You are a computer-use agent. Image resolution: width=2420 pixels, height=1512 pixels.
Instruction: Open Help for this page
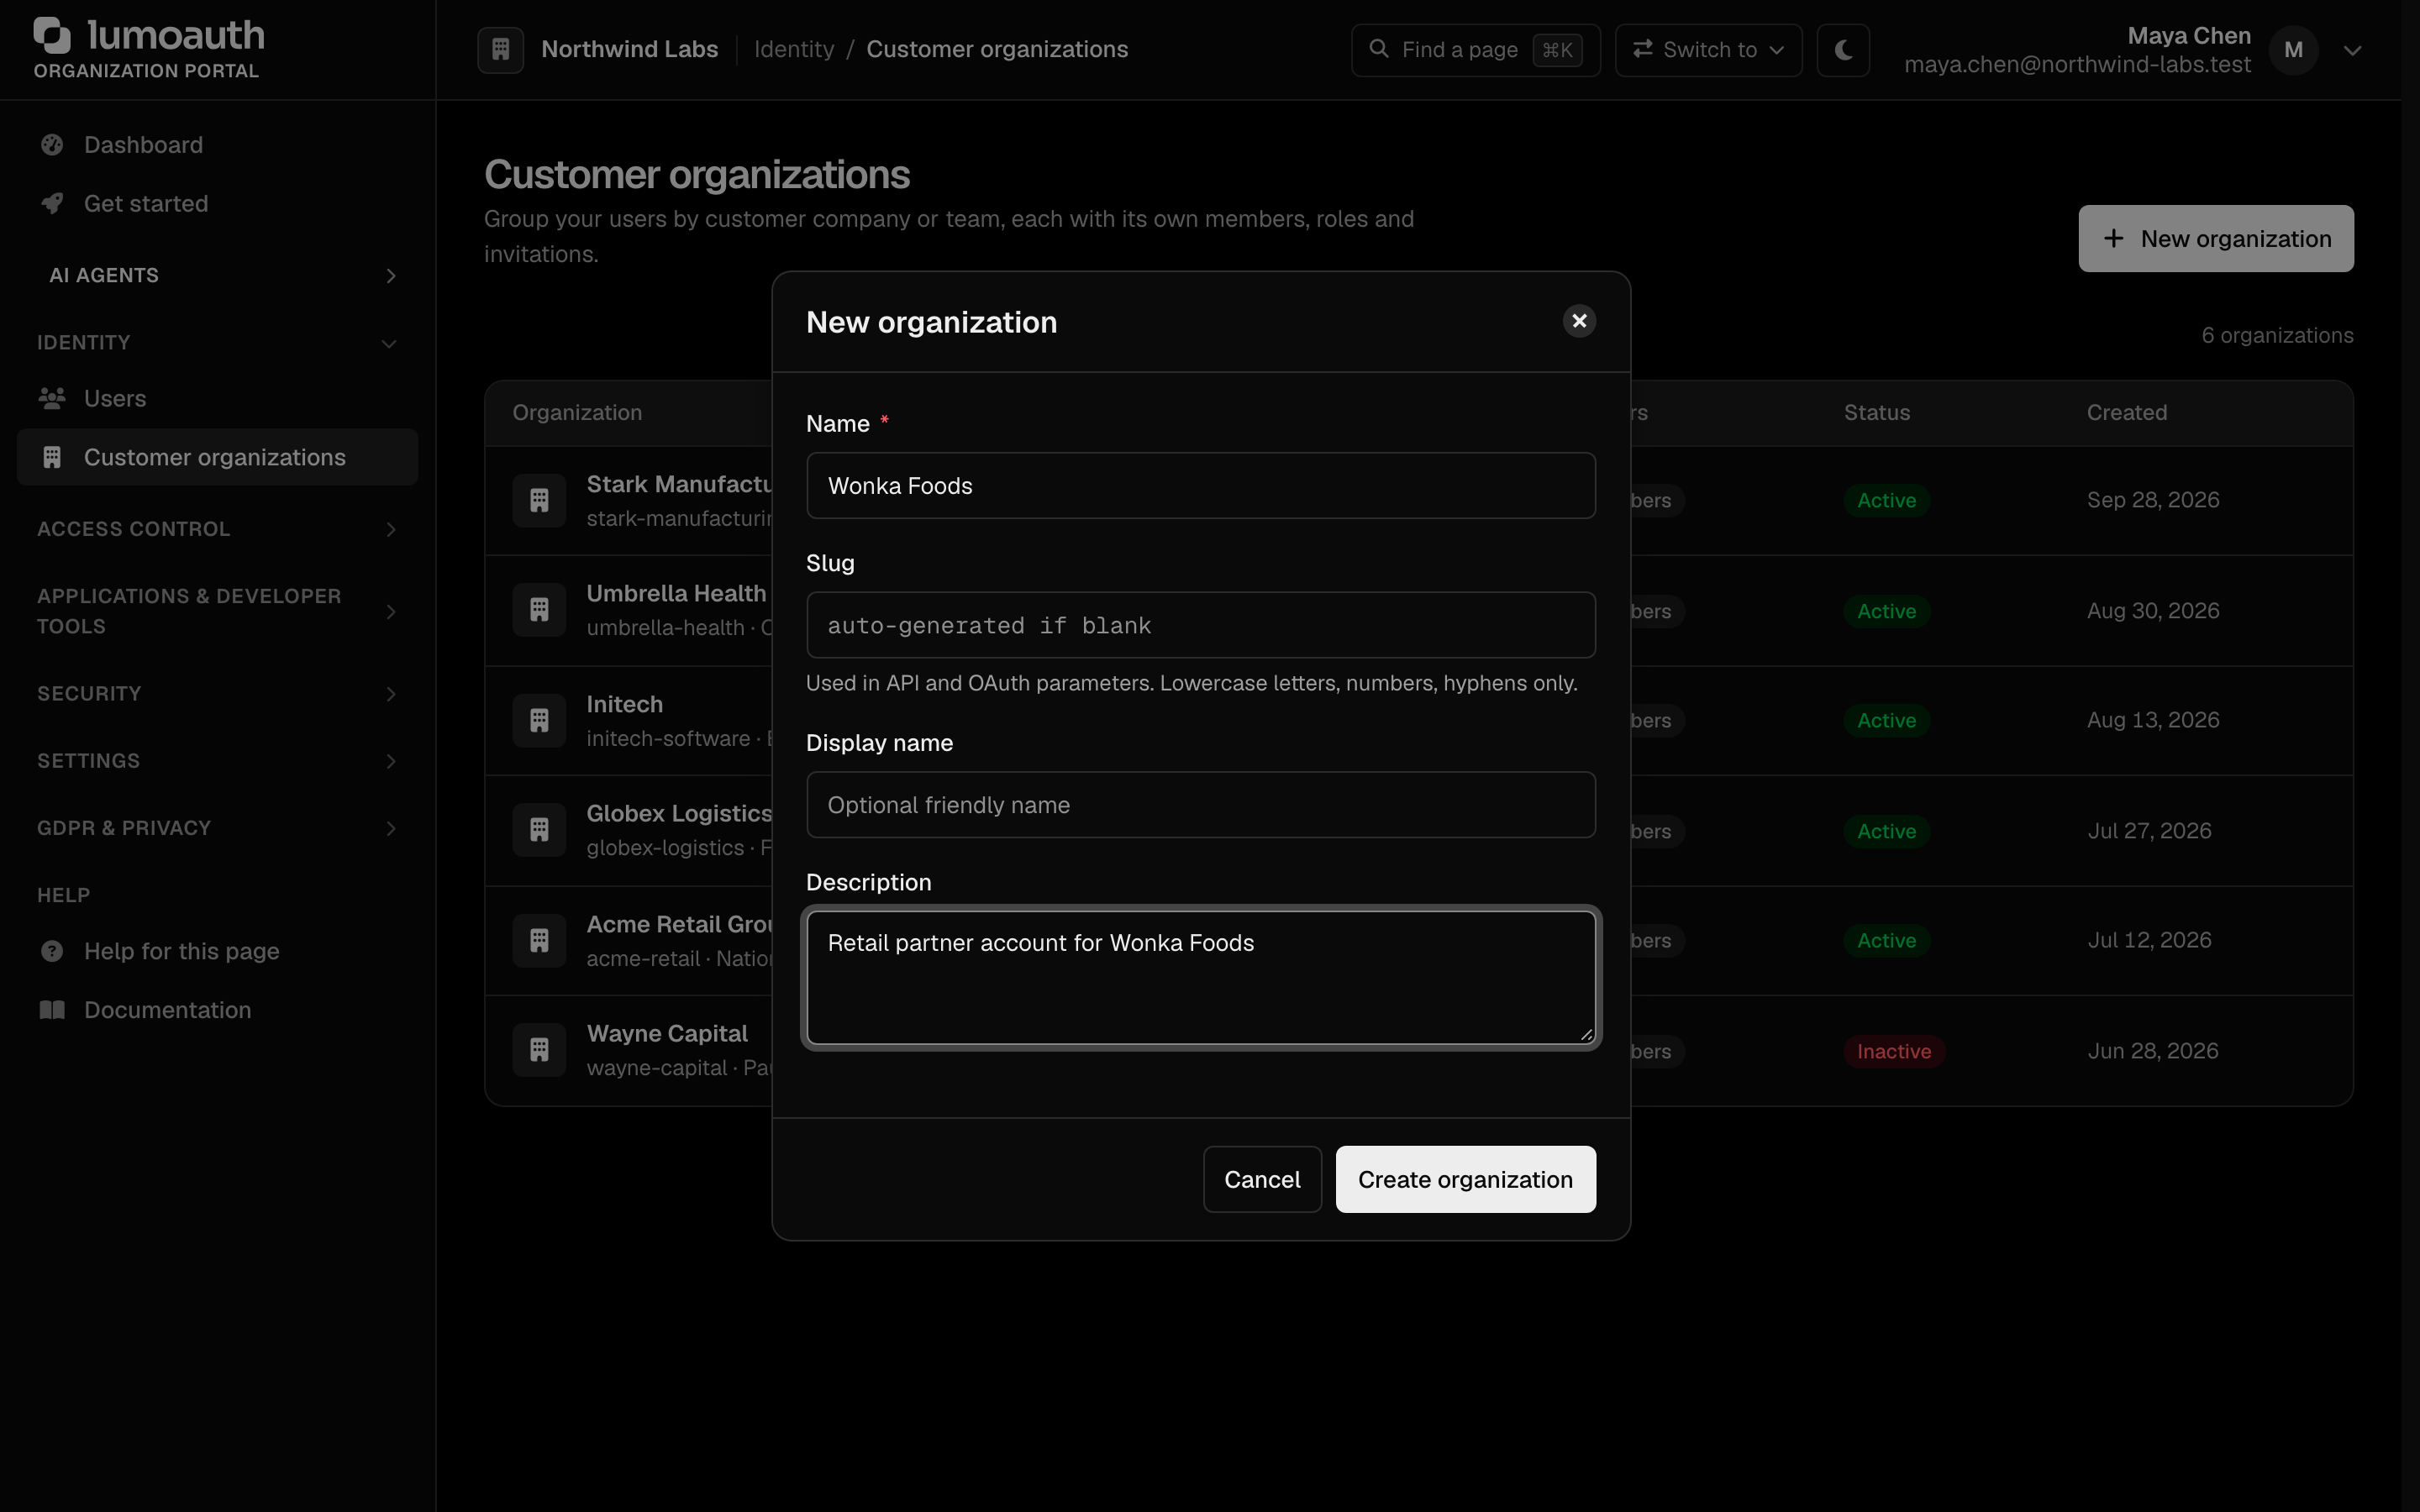(217, 951)
